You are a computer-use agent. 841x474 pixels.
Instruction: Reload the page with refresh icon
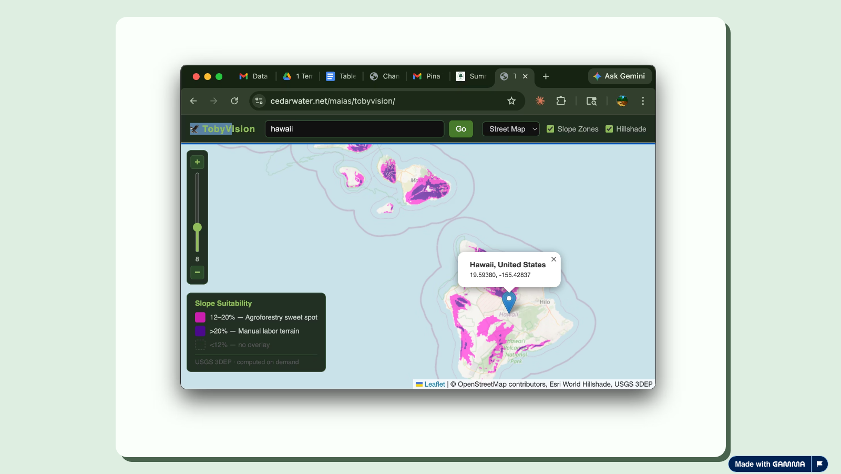tap(234, 101)
